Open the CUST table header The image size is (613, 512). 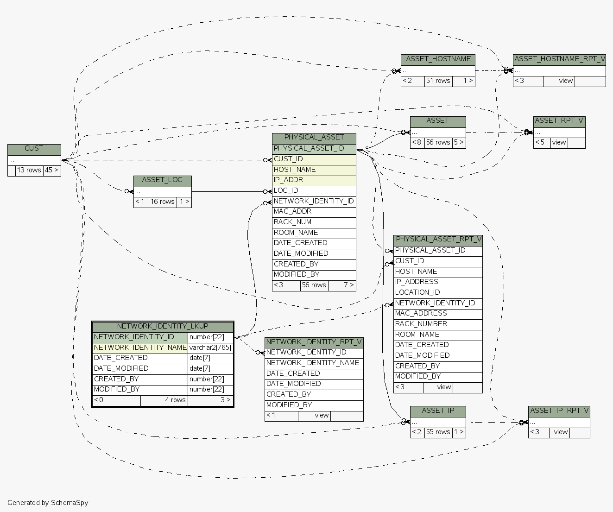coord(34,149)
